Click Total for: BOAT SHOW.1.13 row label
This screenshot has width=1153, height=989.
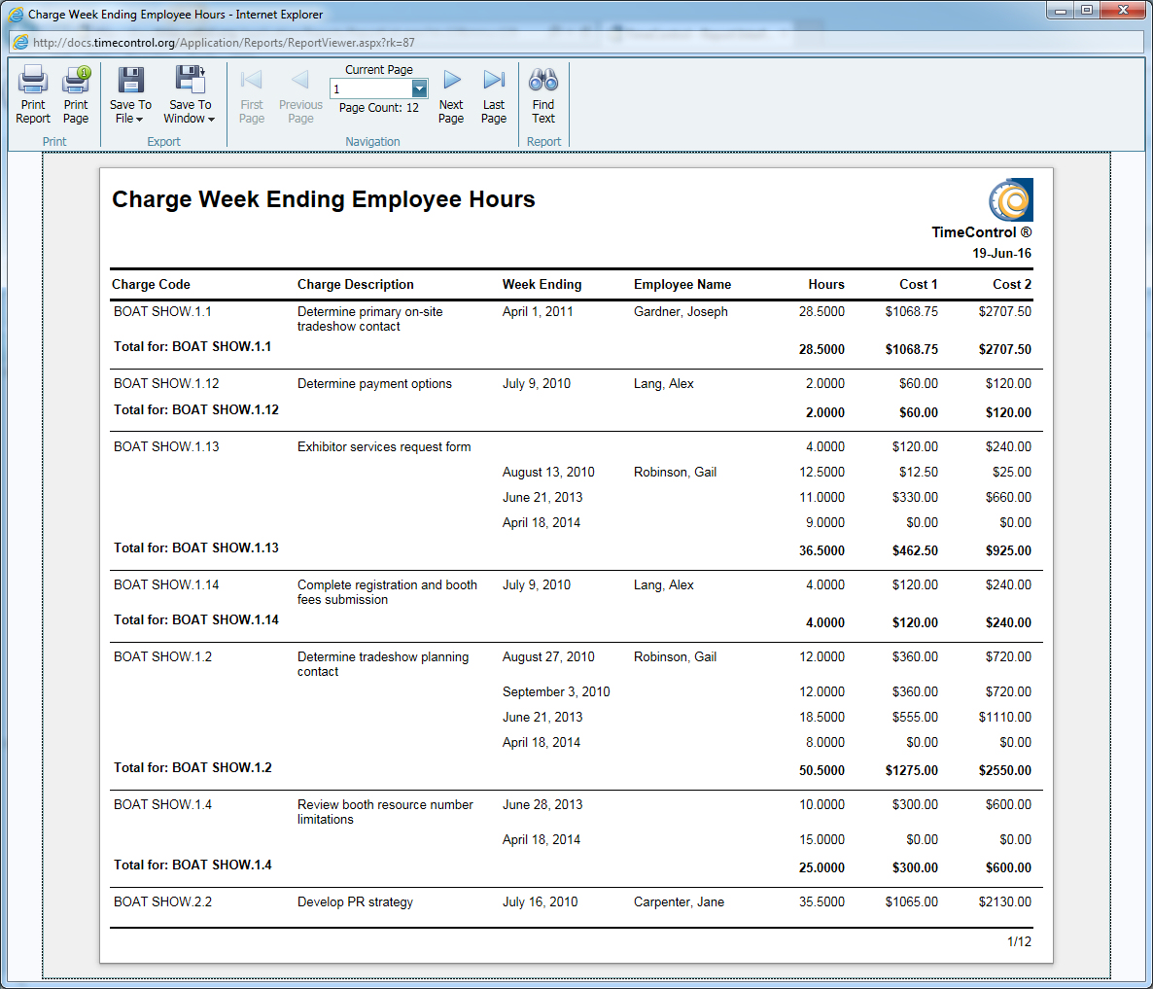pos(196,547)
